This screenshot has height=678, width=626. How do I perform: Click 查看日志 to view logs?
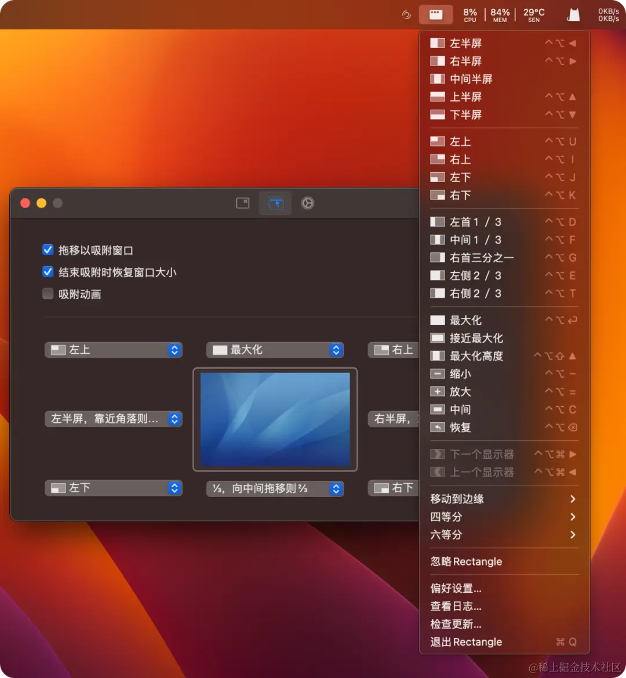[455, 606]
